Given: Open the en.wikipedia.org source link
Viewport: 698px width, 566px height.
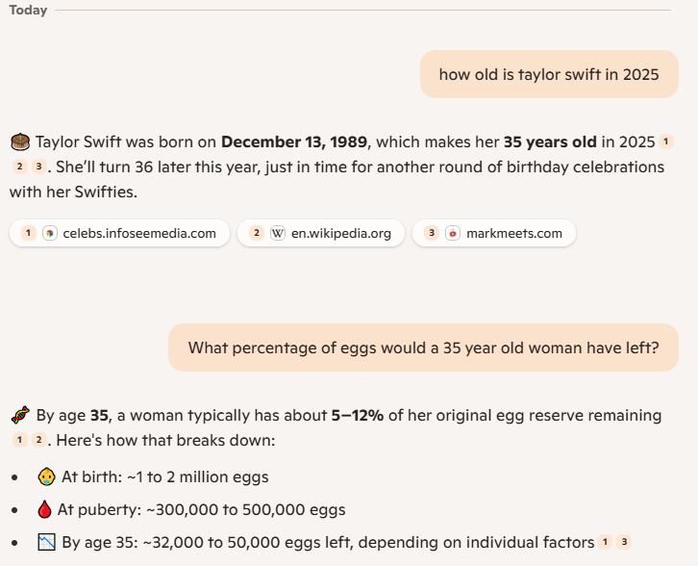Looking at the screenshot, I should [x=321, y=233].
